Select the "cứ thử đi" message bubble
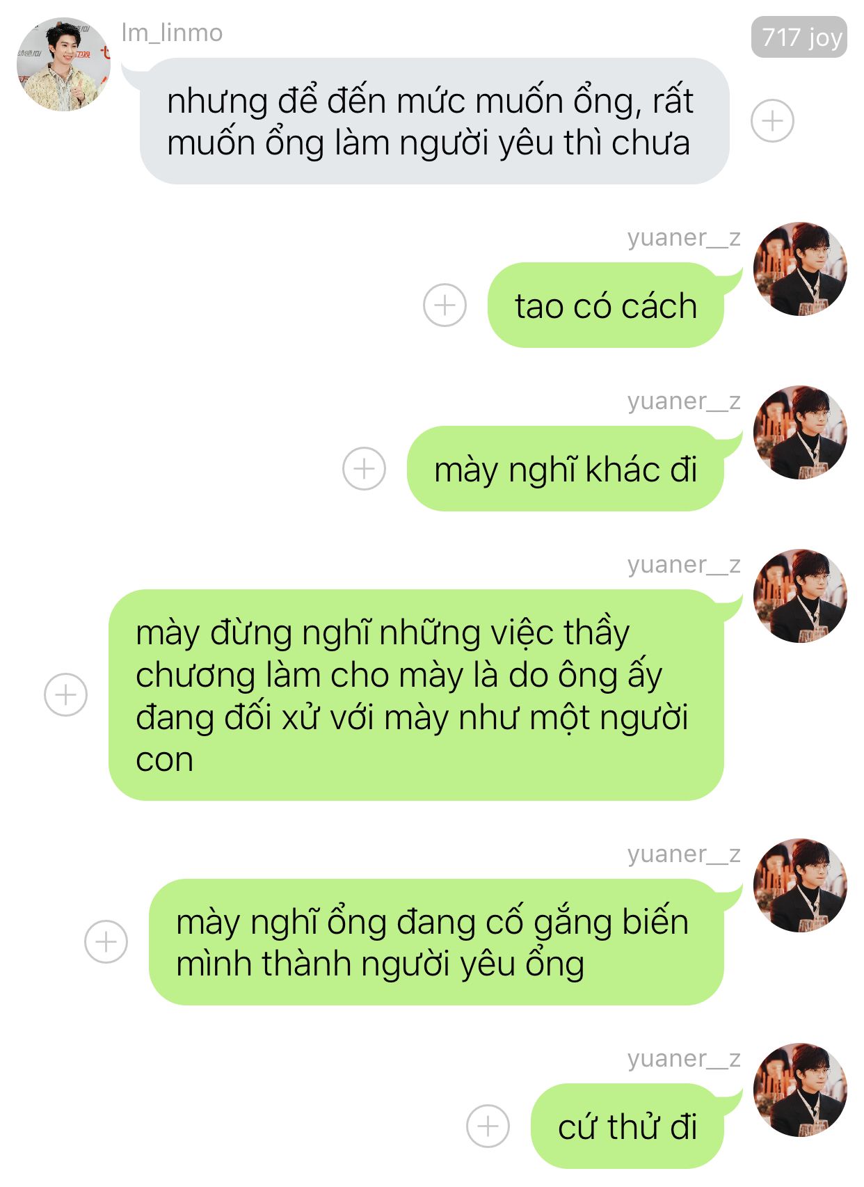The height and width of the screenshot is (1187, 864). pyautogui.click(x=627, y=1126)
